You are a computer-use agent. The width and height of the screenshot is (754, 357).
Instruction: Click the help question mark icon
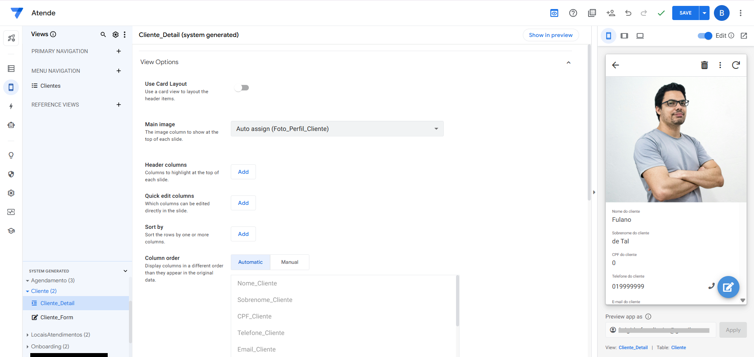[x=573, y=13]
